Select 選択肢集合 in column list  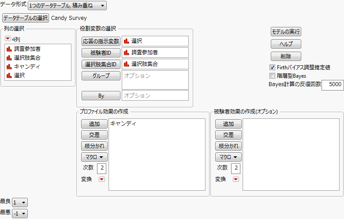(27, 57)
